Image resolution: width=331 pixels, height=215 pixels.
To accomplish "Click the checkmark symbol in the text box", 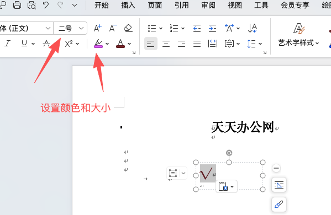I will coord(206,174).
